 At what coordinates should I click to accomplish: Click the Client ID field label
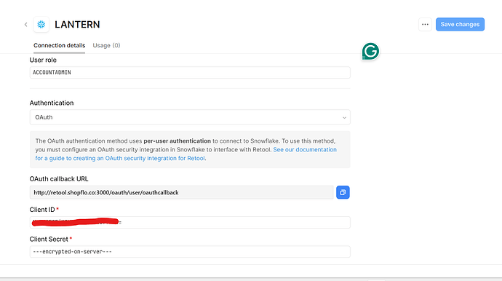tap(42, 210)
